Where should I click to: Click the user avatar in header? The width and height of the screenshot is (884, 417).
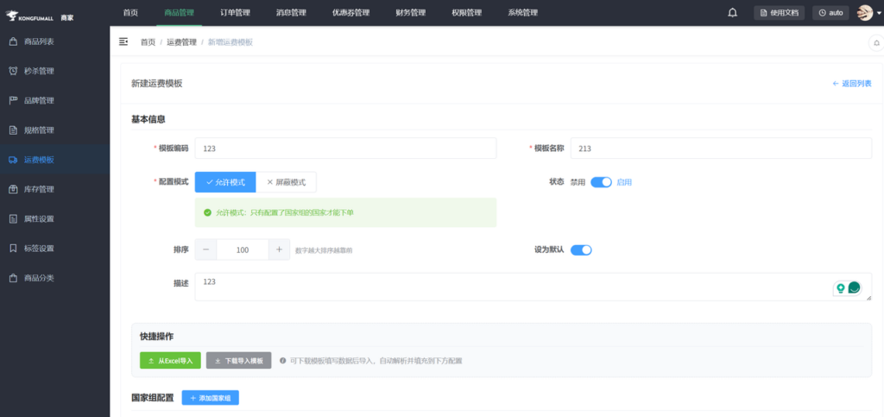click(864, 13)
